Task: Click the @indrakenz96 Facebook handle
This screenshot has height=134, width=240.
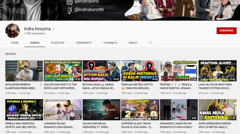Action: [x=89, y=10]
